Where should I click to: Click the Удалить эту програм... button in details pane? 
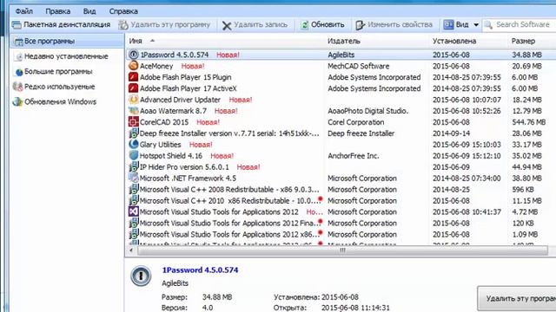tap(517, 298)
